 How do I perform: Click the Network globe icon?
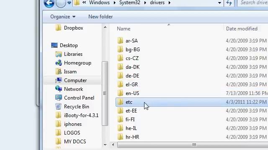(x=59, y=89)
